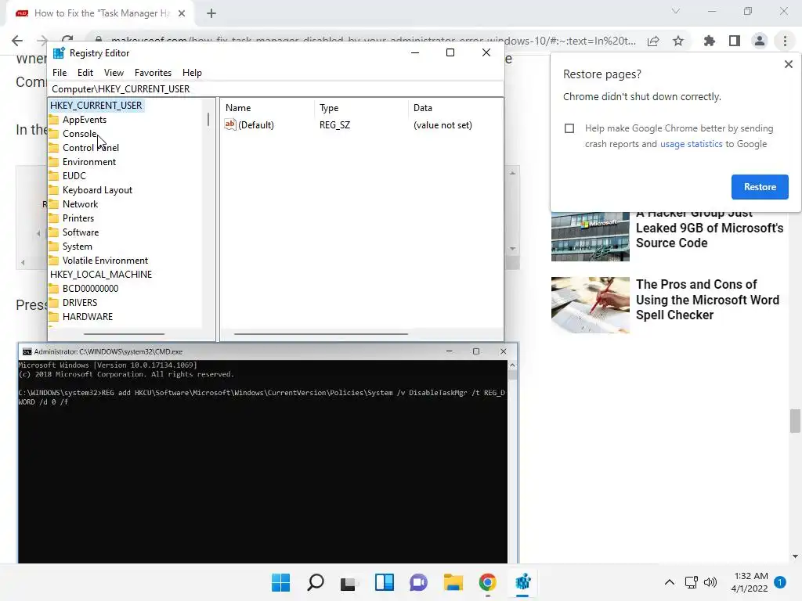802x601 pixels.
Task: Open volume control in system tray
Action: (x=710, y=582)
